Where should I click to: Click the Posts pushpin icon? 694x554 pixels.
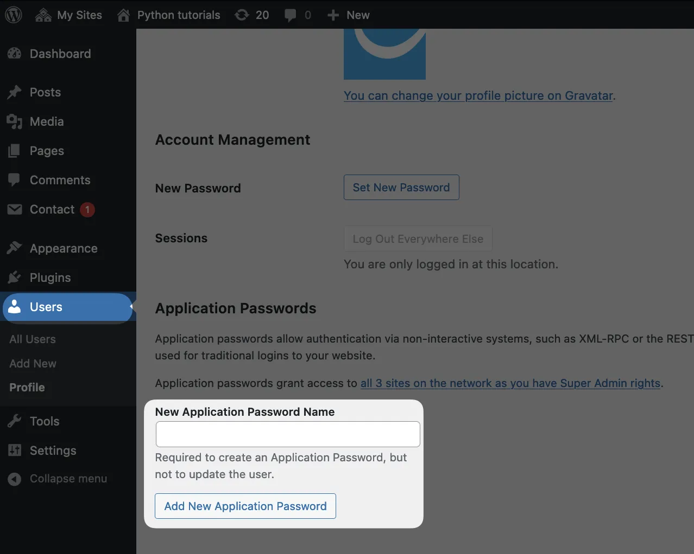[x=15, y=92]
